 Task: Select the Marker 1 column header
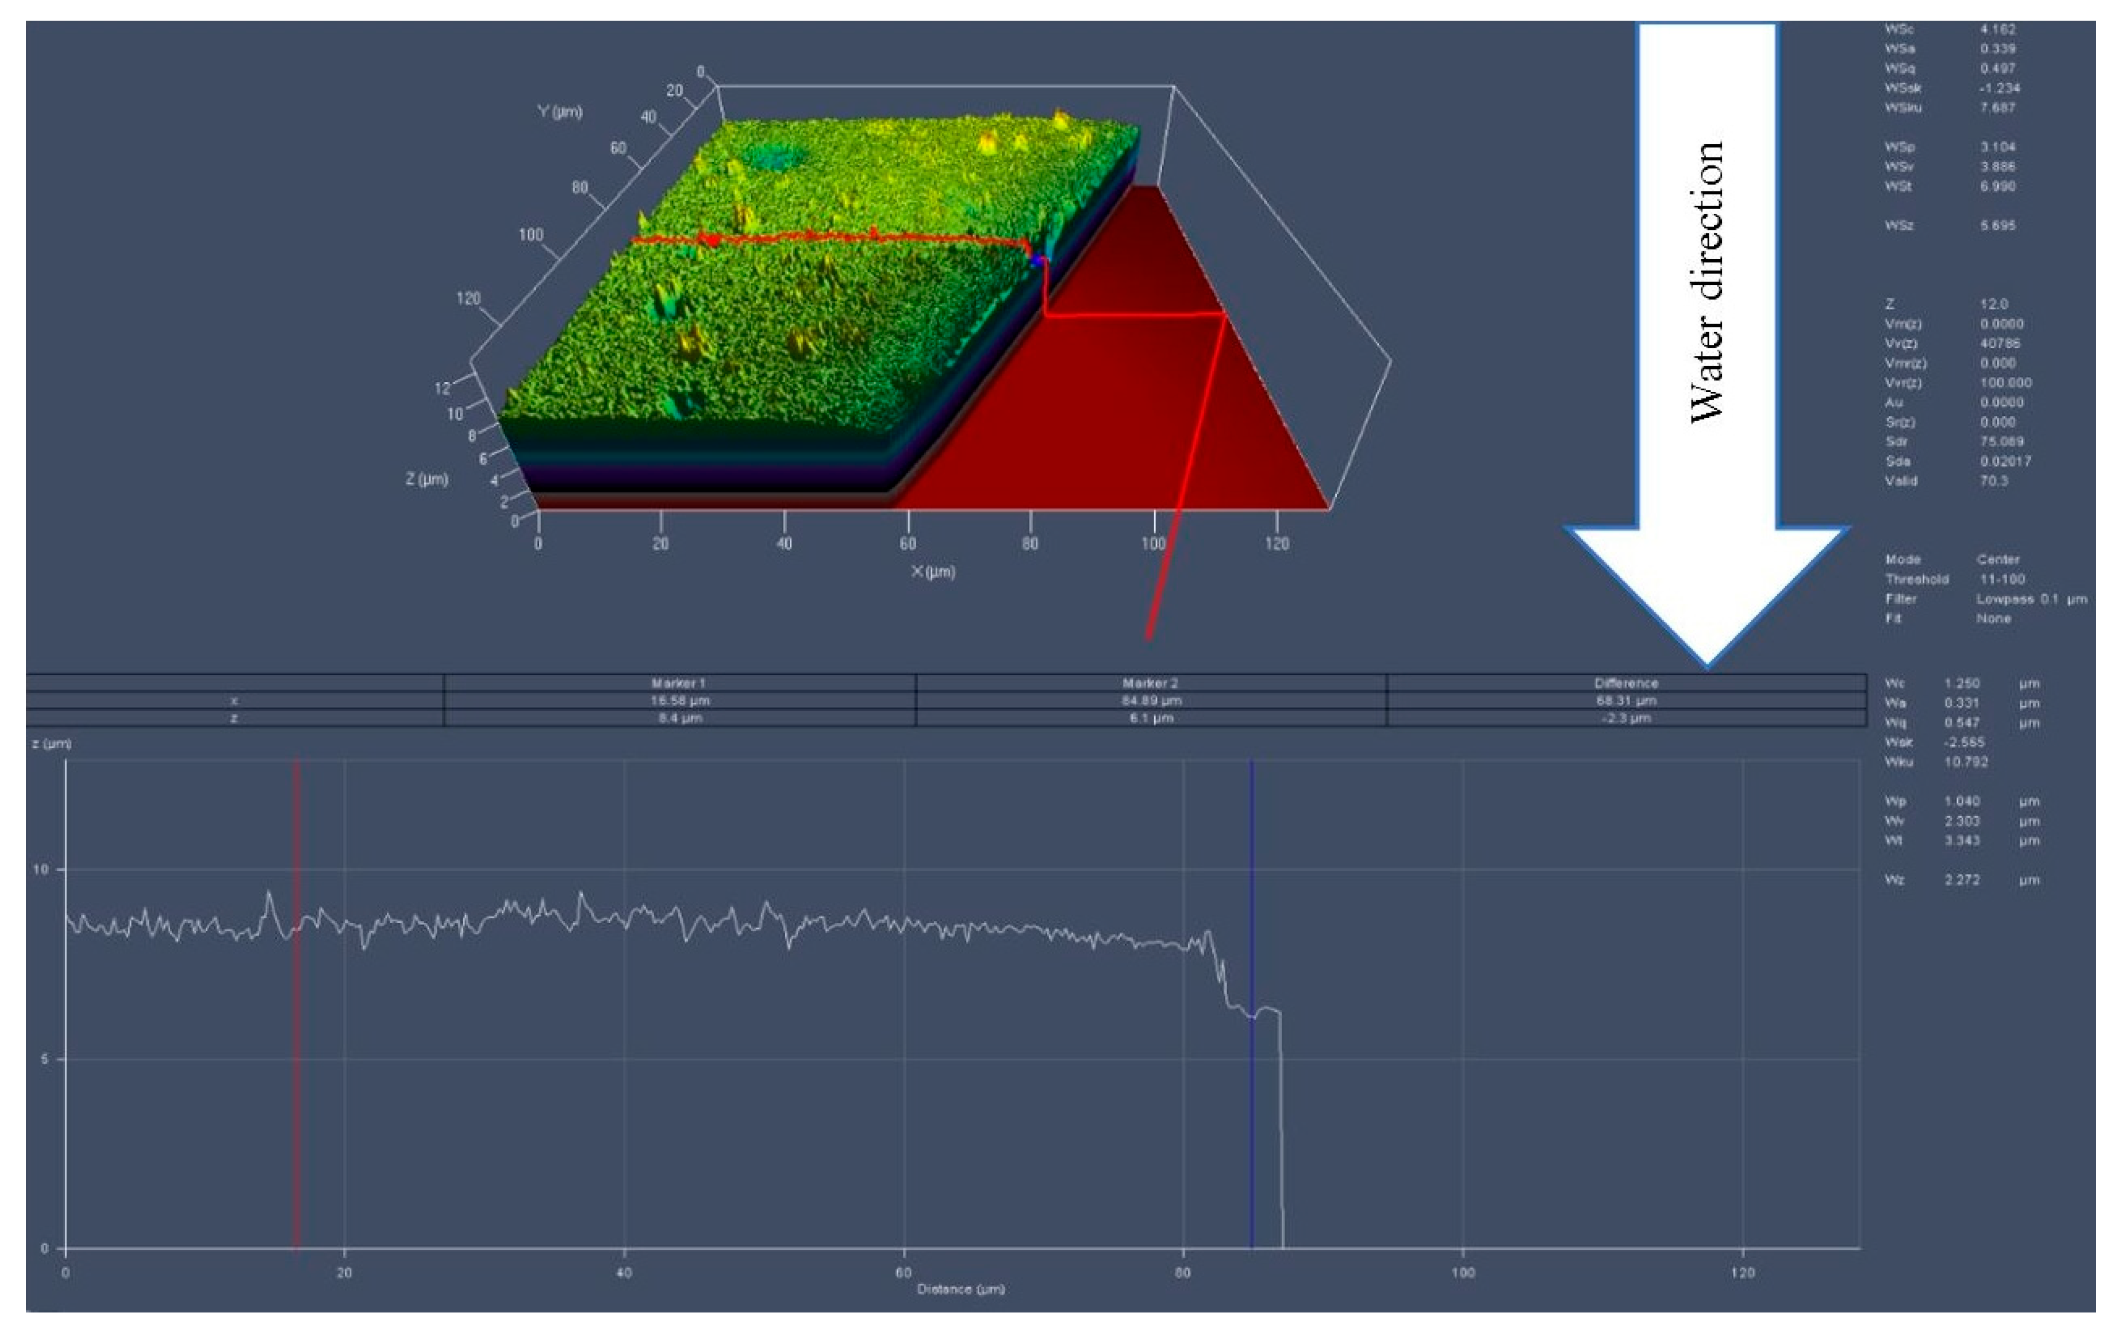coord(678,683)
